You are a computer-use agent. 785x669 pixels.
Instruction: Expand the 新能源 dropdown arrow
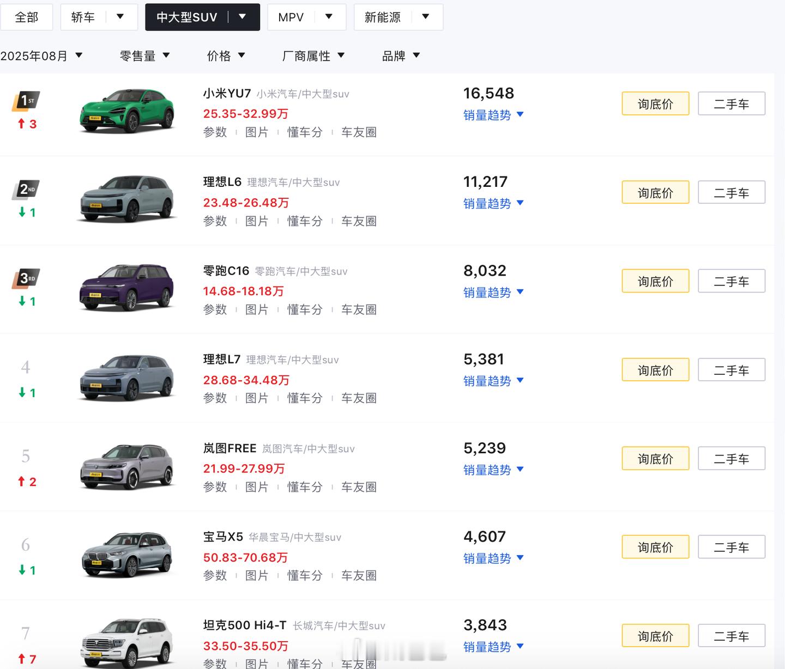click(426, 17)
